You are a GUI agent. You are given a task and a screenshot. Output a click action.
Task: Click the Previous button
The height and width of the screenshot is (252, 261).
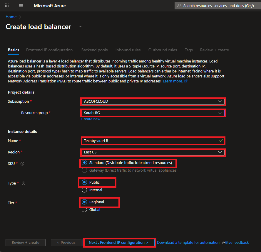(x=66, y=243)
